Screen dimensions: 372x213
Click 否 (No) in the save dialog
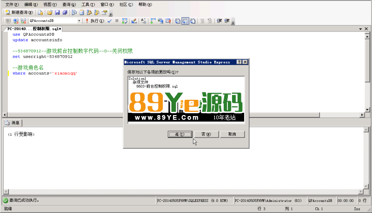(x=206, y=134)
